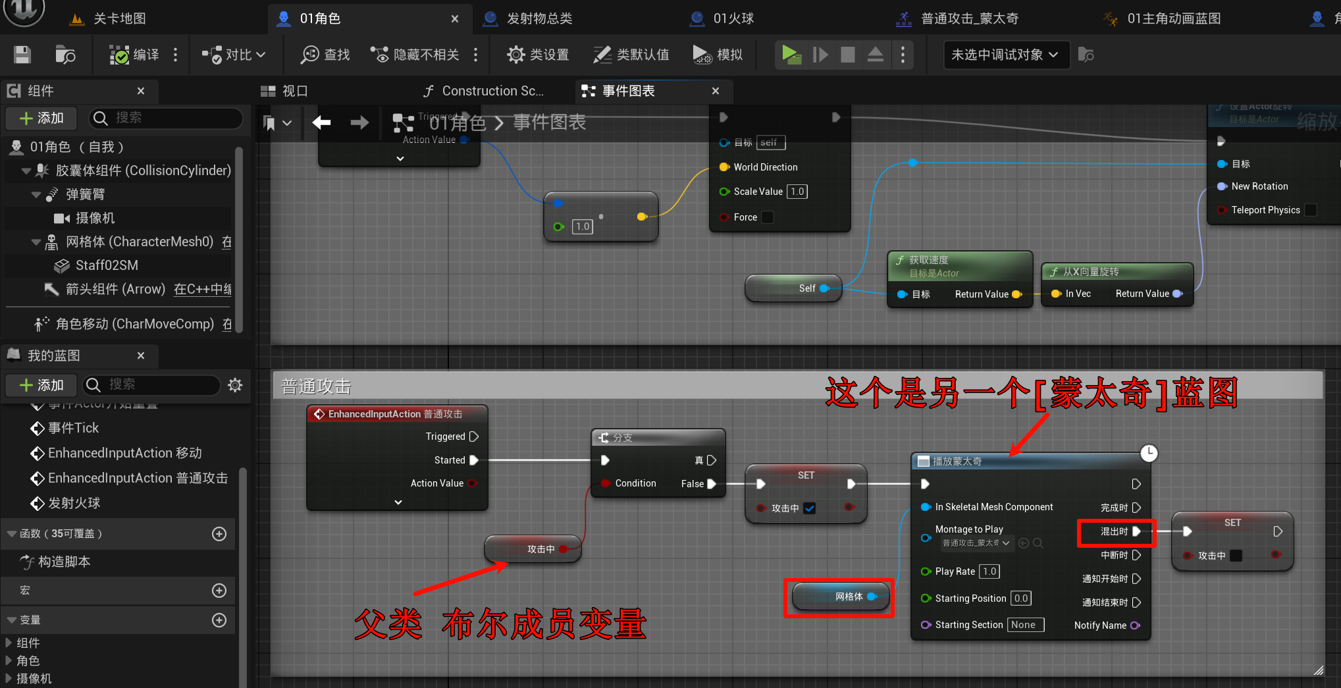The width and height of the screenshot is (1341, 688).
Task: Open 未选中调试对象 debug object dropdown
Action: 1006,55
